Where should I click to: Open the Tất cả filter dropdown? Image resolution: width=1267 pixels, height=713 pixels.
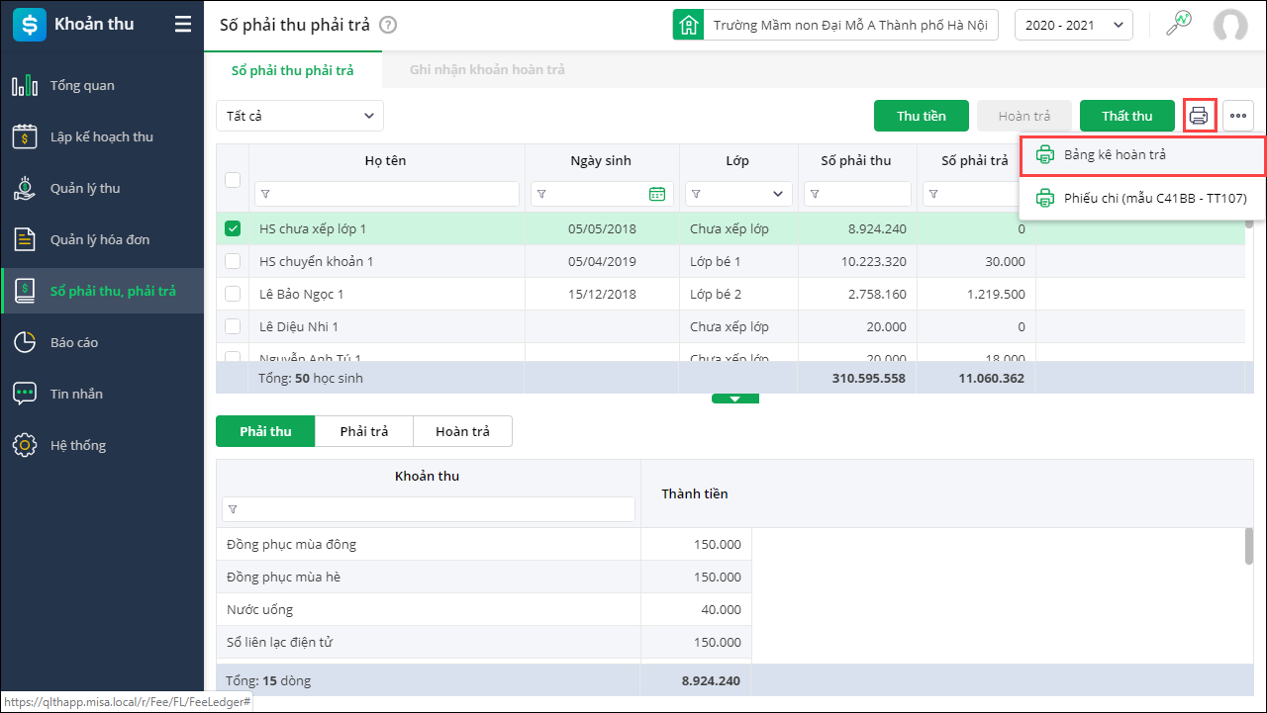point(300,116)
